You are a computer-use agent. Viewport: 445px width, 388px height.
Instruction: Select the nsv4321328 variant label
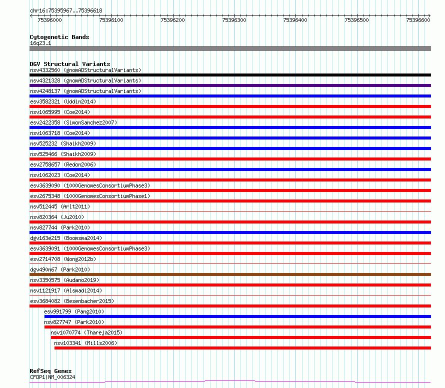coord(85,80)
